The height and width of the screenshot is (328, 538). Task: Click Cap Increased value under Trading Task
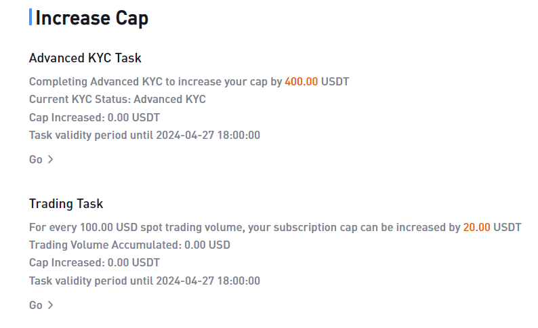coord(133,263)
